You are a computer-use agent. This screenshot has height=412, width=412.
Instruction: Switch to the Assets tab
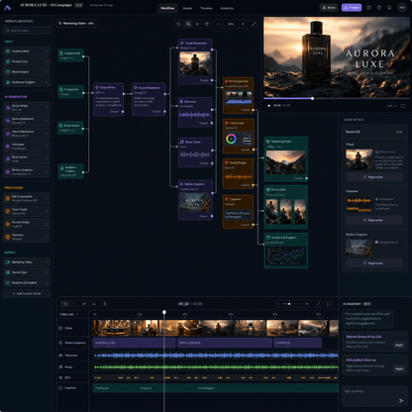pyautogui.click(x=187, y=8)
